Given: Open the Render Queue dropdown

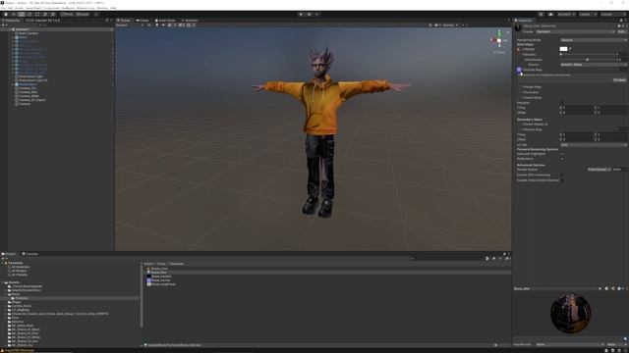Looking at the screenshot, I should (599, 170).
